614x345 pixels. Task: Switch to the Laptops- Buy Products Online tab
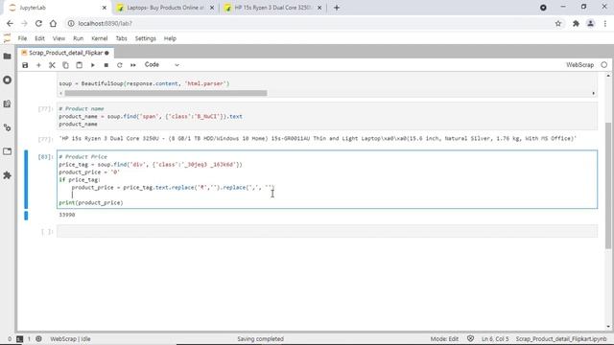pyautogui.click(x=165, y=8)
